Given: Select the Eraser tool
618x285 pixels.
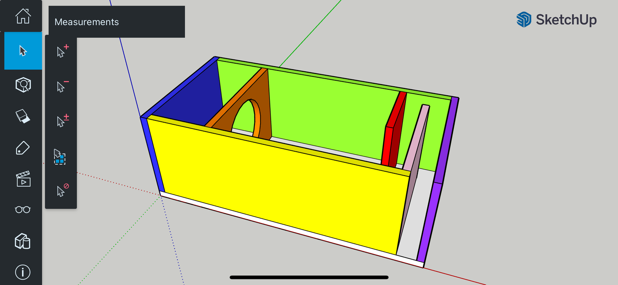Looking at the screenshot, I should [23, 116].
